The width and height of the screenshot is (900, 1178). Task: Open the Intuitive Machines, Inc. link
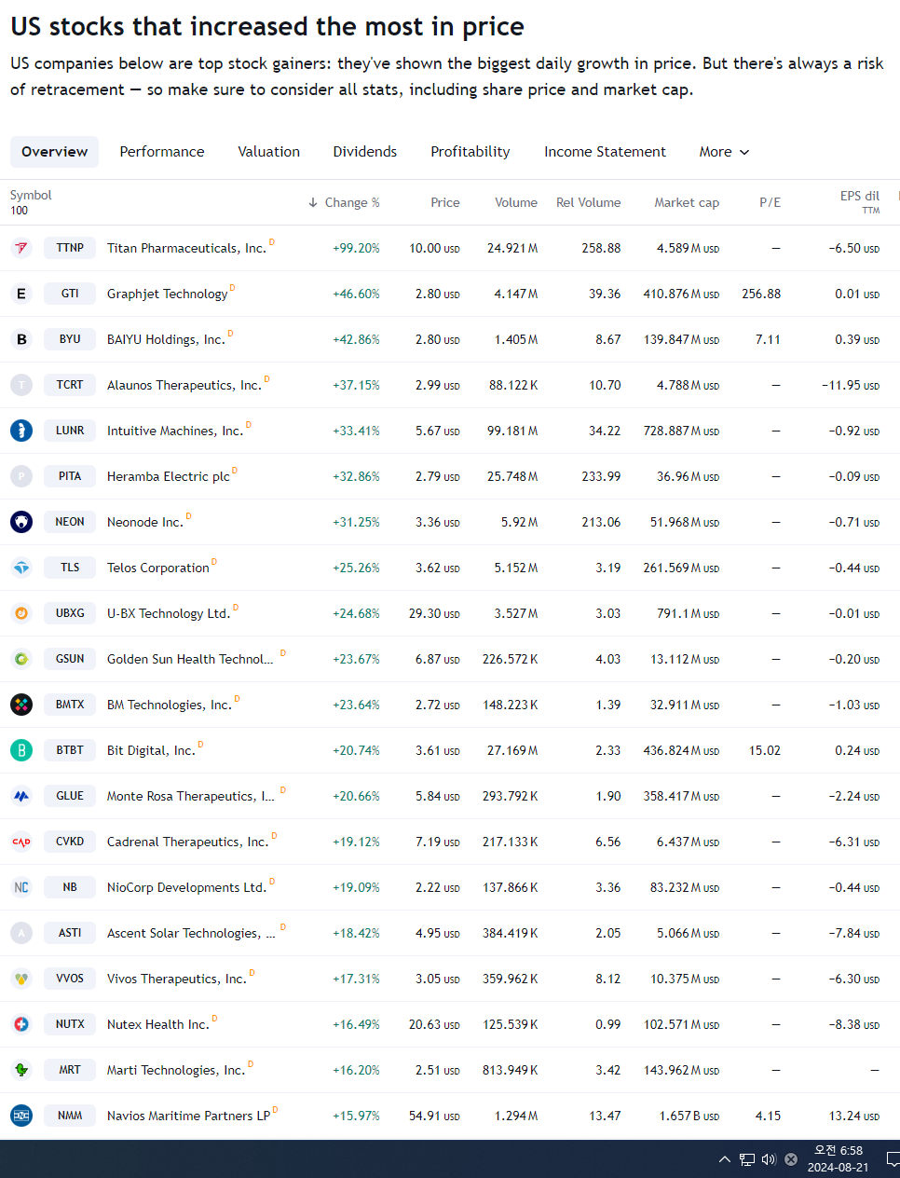click(x=175, y=431)
